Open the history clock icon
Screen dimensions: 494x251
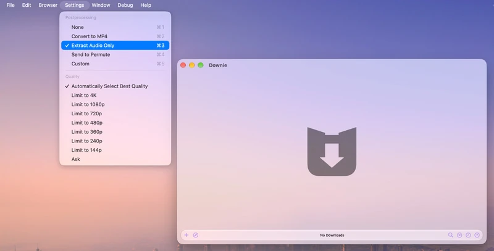point(468,235)
